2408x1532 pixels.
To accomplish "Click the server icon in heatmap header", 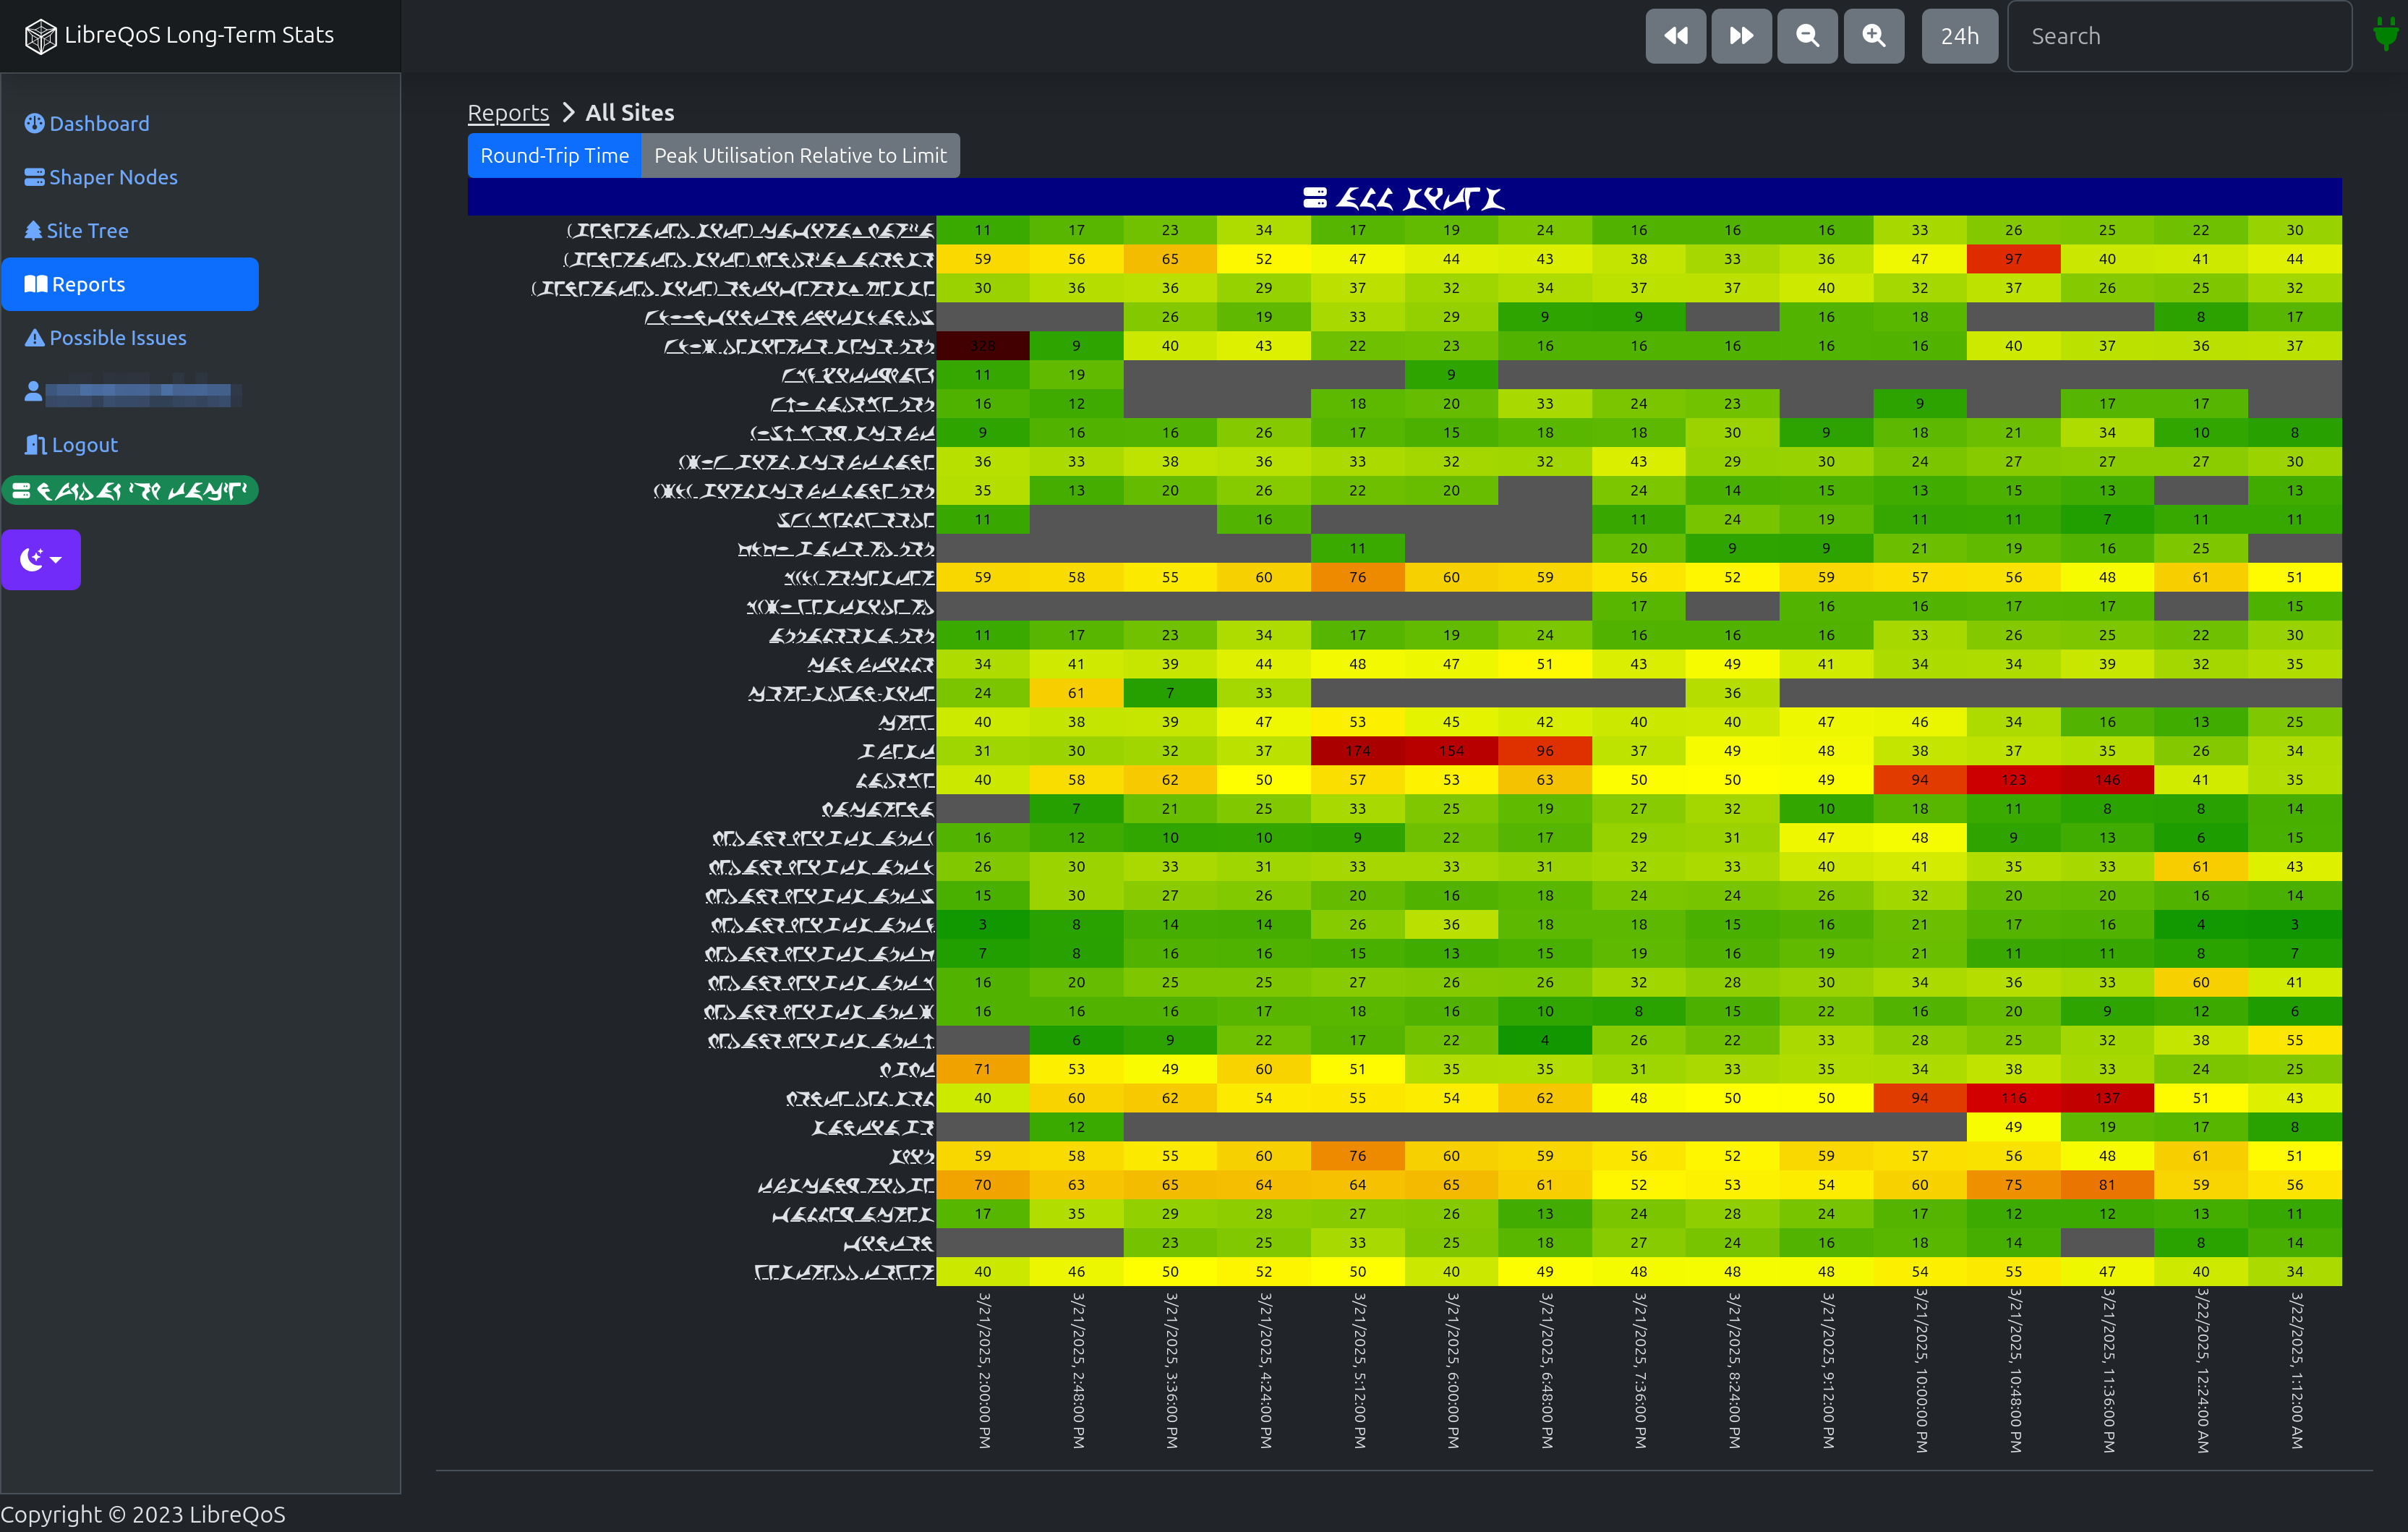I will [1315, 198].
